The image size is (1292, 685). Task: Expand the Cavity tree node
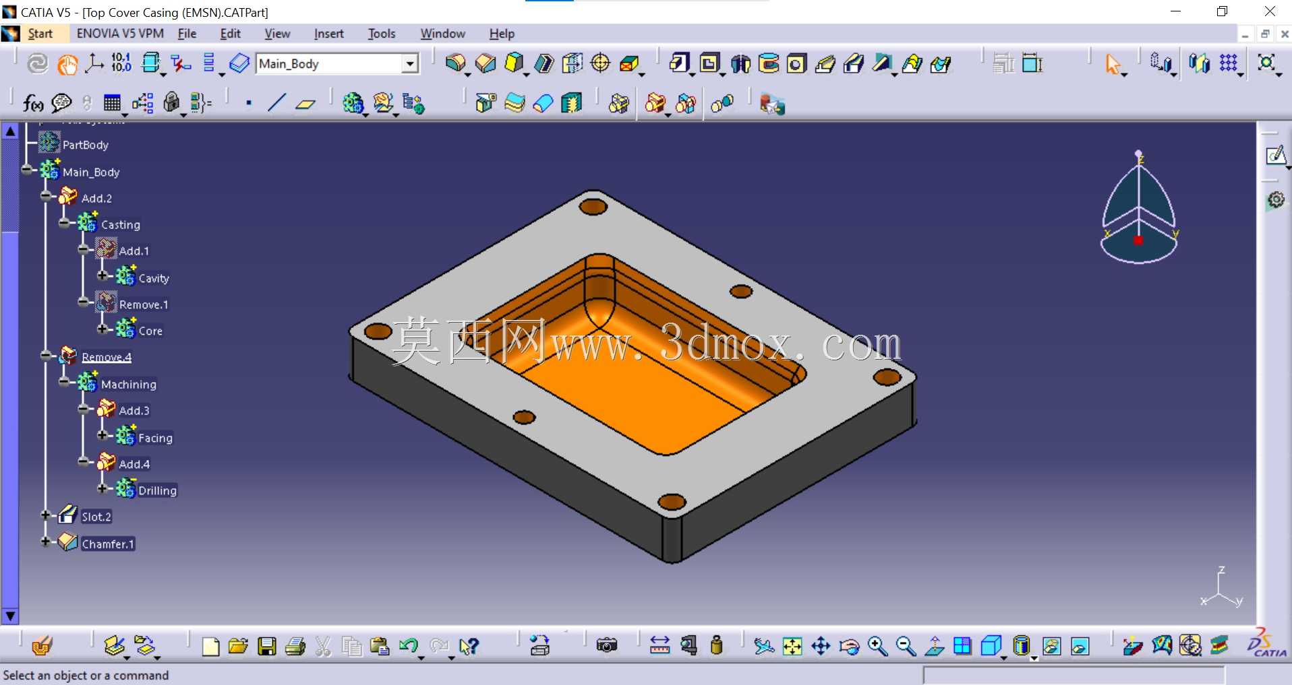[x=102, y=275]
